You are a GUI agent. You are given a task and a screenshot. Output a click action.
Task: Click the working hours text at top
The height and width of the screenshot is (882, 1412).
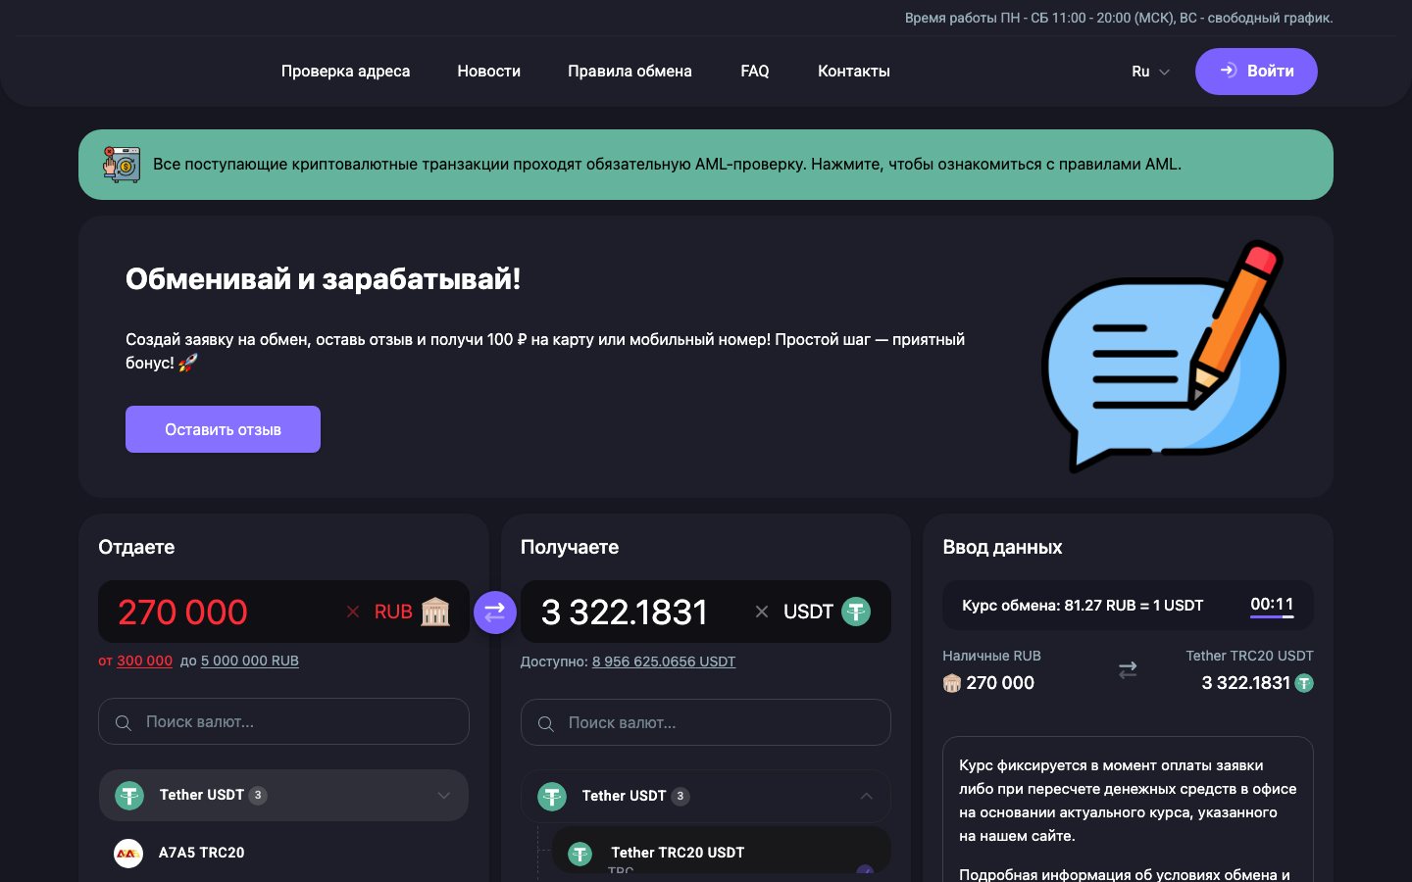tap(1119, 18)
